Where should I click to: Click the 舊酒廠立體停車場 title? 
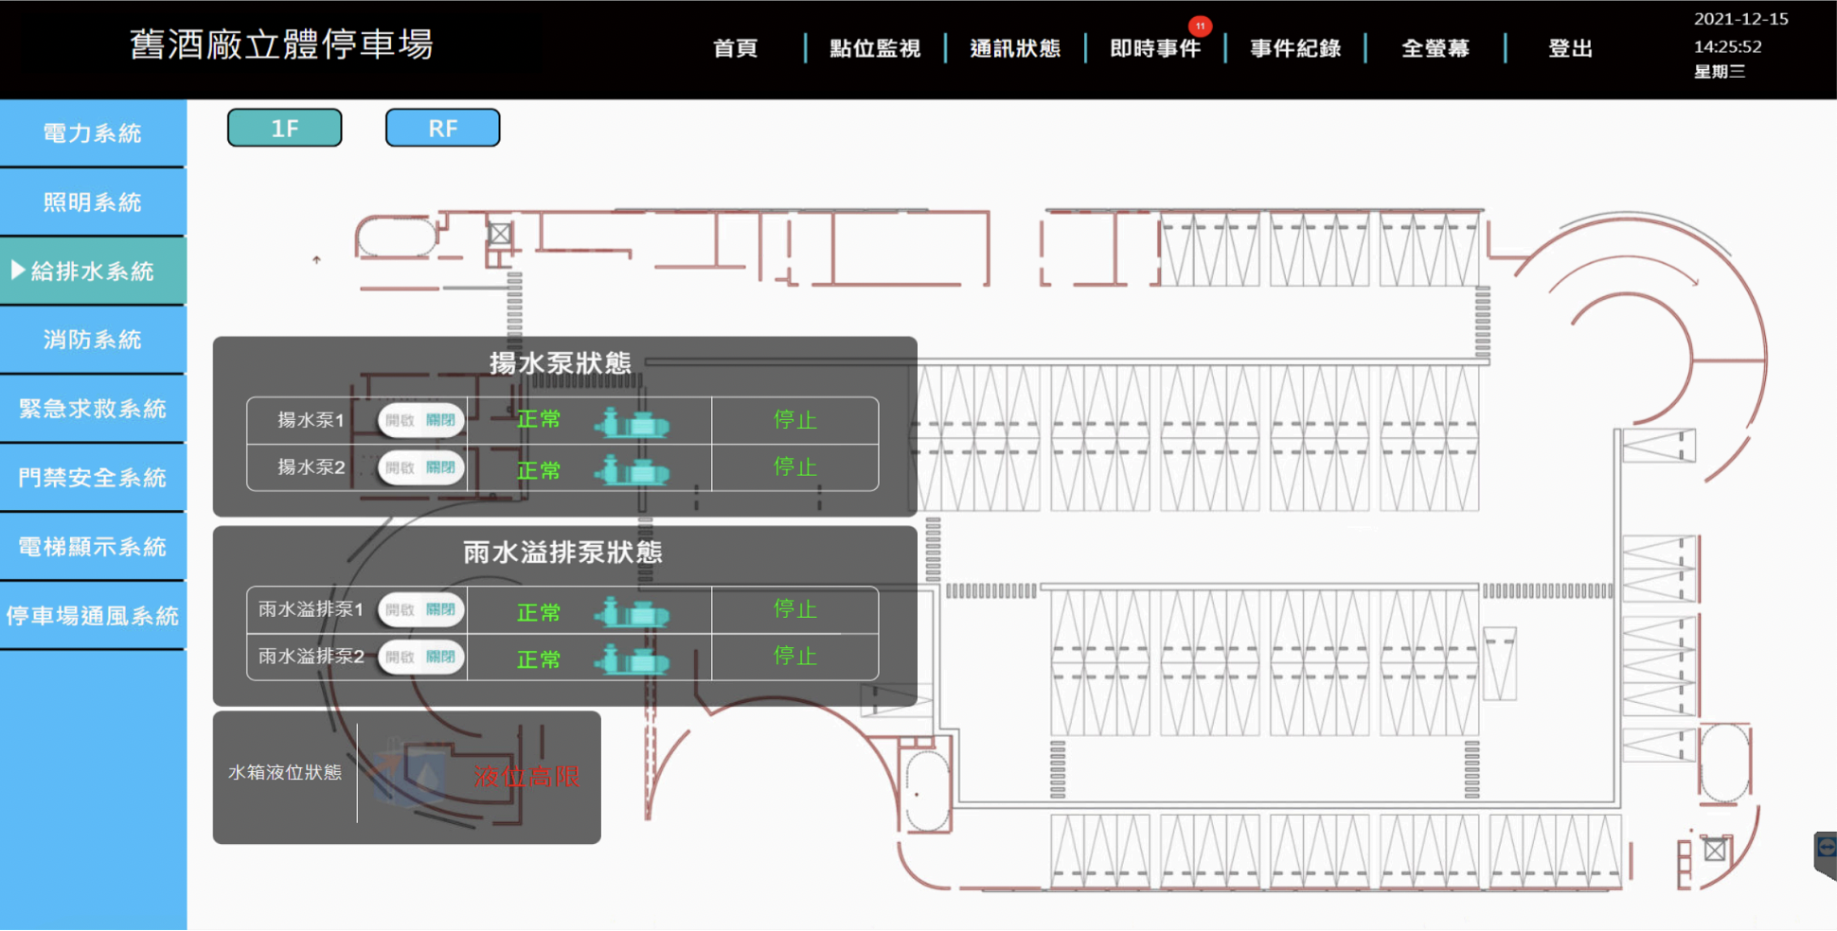tap(281, 44)
